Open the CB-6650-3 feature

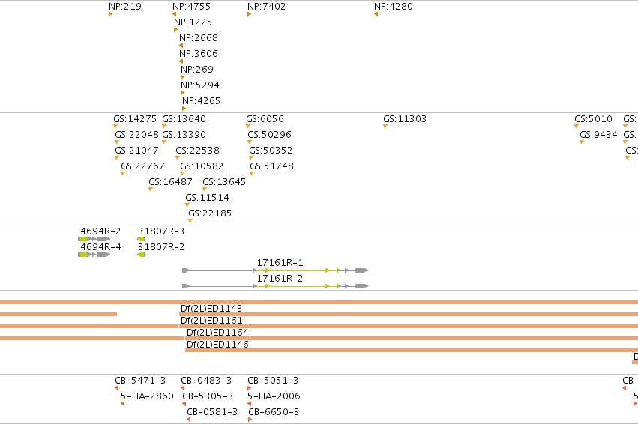[x=250, y=420]
